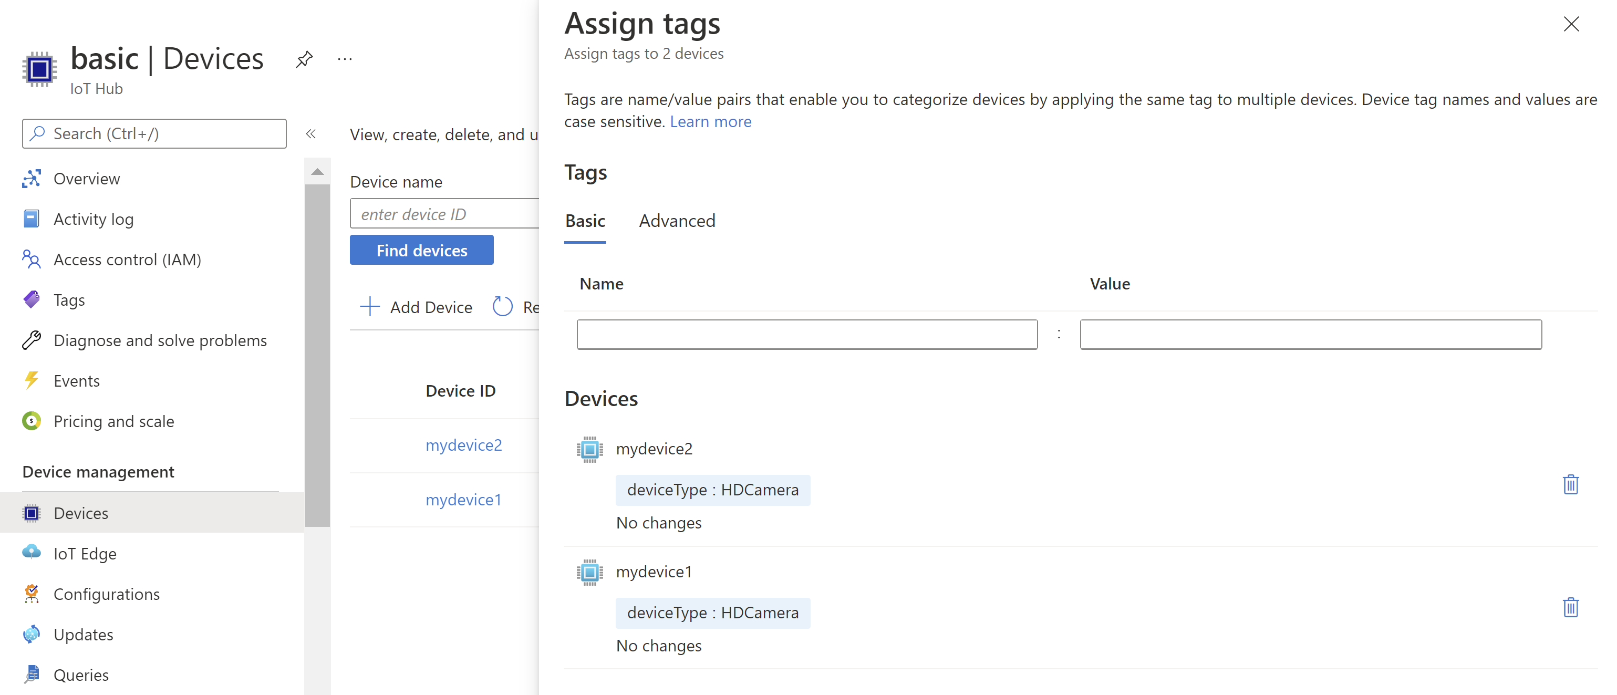Click the Activity log icon
Viewport: 1617px width, 695px height.
tap(31, 219)
